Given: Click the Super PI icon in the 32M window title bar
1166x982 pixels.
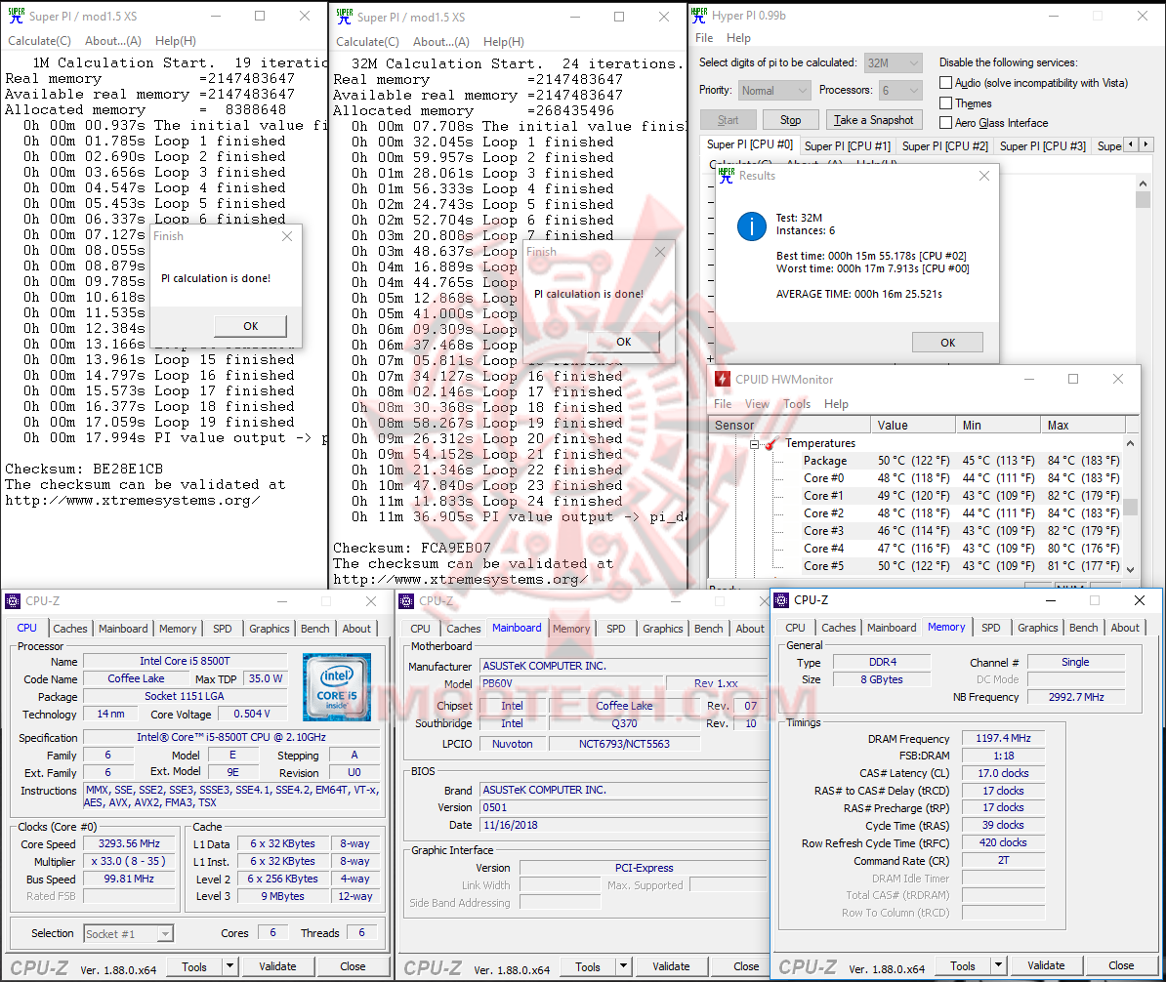Looking at the screenshot, I should (345, 17).
